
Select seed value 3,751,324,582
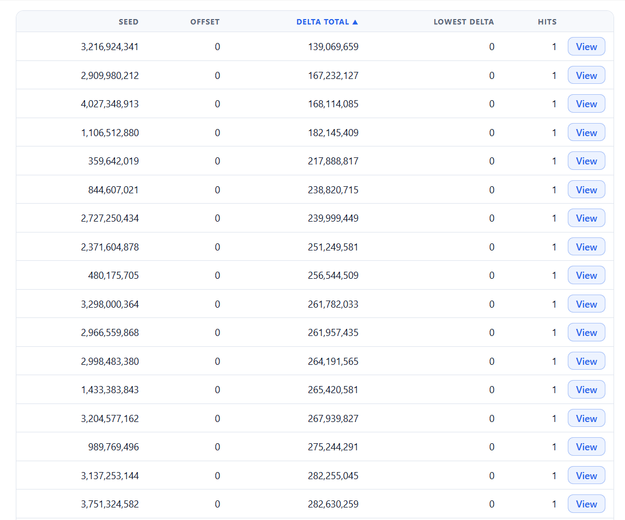110,504
